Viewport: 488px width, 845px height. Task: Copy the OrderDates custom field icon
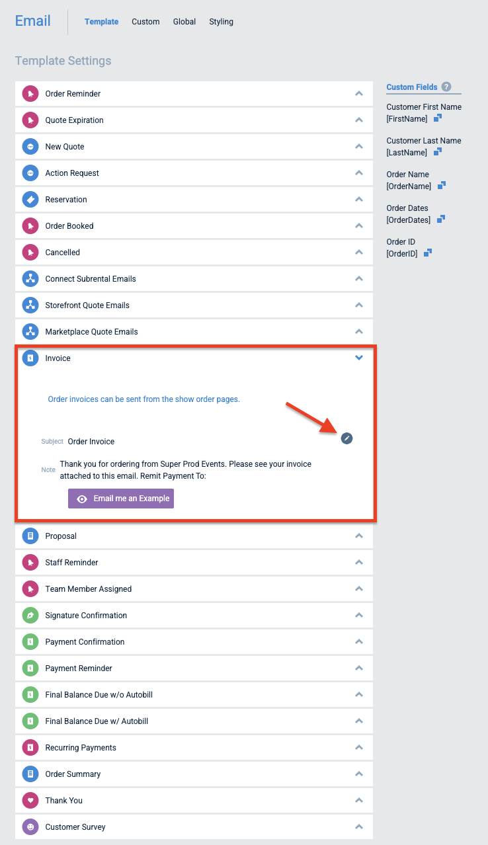click(441, 220)
